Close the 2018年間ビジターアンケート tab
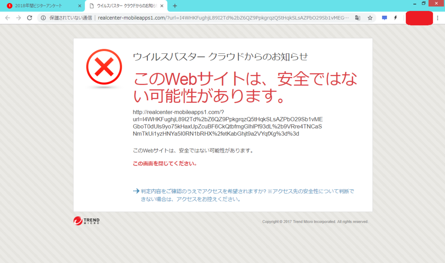The width and height of the screenshot is (445, 263). pyautogui.click(x=80, y=6)
